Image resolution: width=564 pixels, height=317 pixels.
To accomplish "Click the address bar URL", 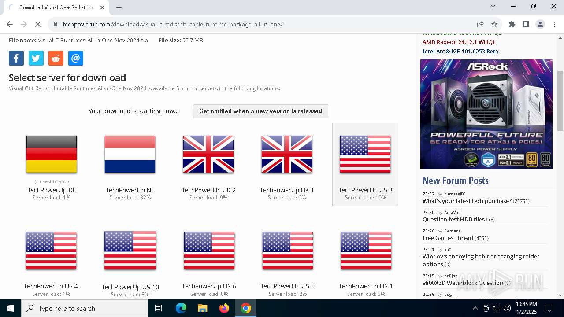I will (173, 24).
